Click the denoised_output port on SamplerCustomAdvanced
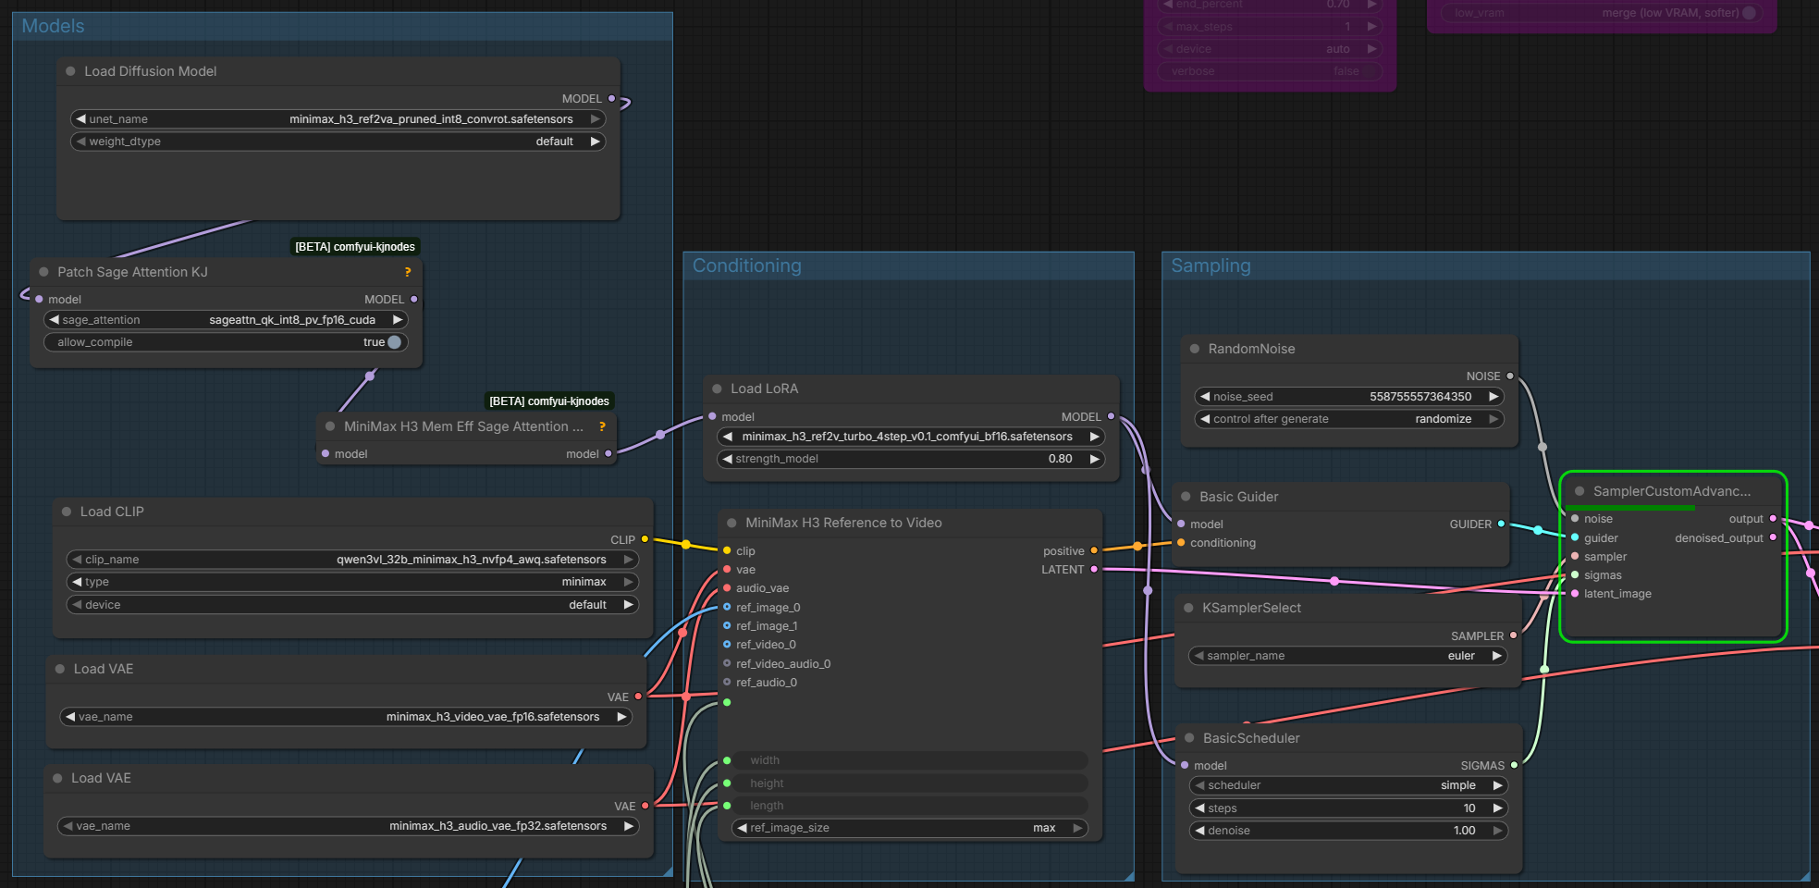 (x=1773, y=537)
